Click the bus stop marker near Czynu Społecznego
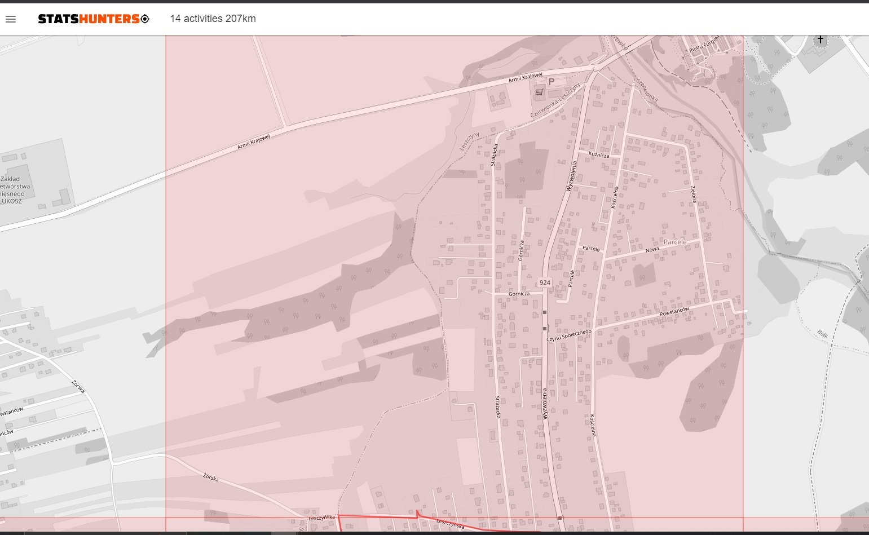Image resolution: width=869 pixels, height=535 pixels. (545, 328)
